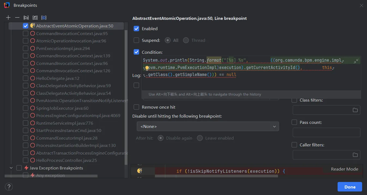The width and height of the screenshot is (367, 195).
Task: Enable the Suspend checkbox
Action: pyautogui.click(x=136, y=40)
